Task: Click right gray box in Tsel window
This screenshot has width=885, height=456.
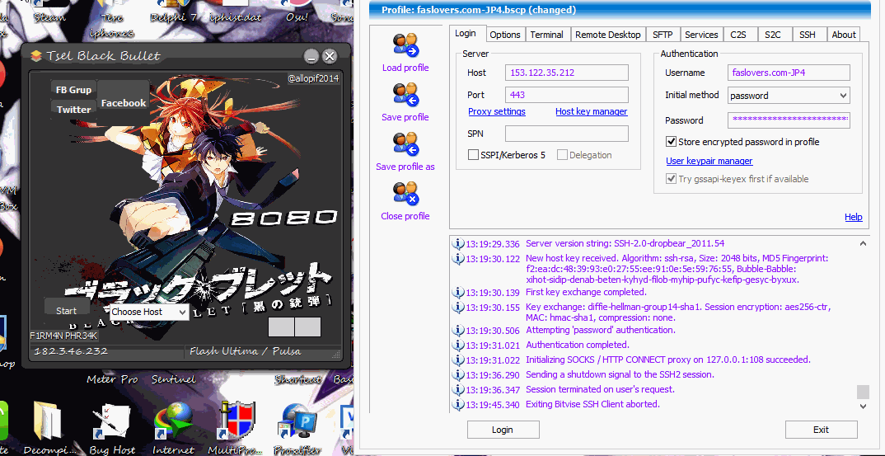Action: point(307,327)
